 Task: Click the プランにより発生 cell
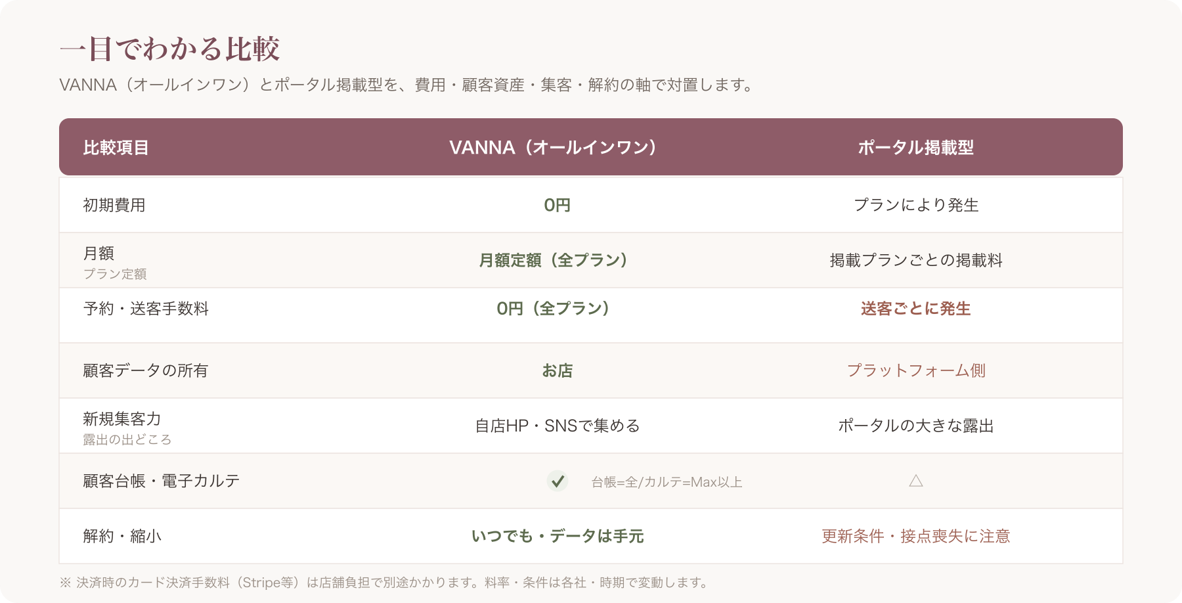point(916,205)
